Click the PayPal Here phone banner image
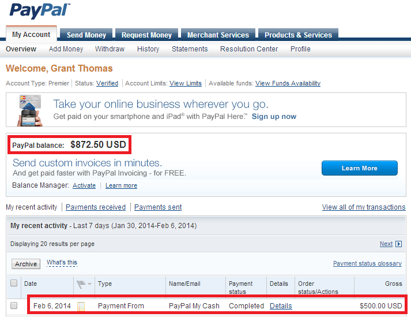411x317 pixels. point(29,110)
